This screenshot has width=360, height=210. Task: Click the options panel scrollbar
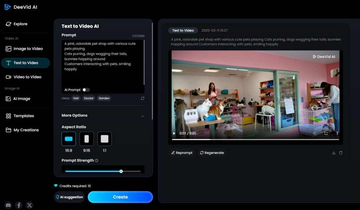(152, 71)
